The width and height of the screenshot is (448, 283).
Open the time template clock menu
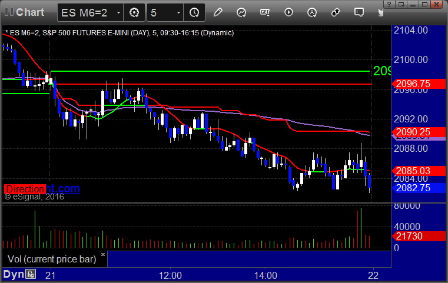pos(194,12)
